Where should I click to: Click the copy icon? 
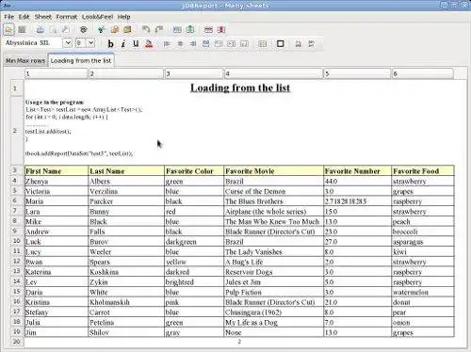pyautogui.click(x=115, y=30)
